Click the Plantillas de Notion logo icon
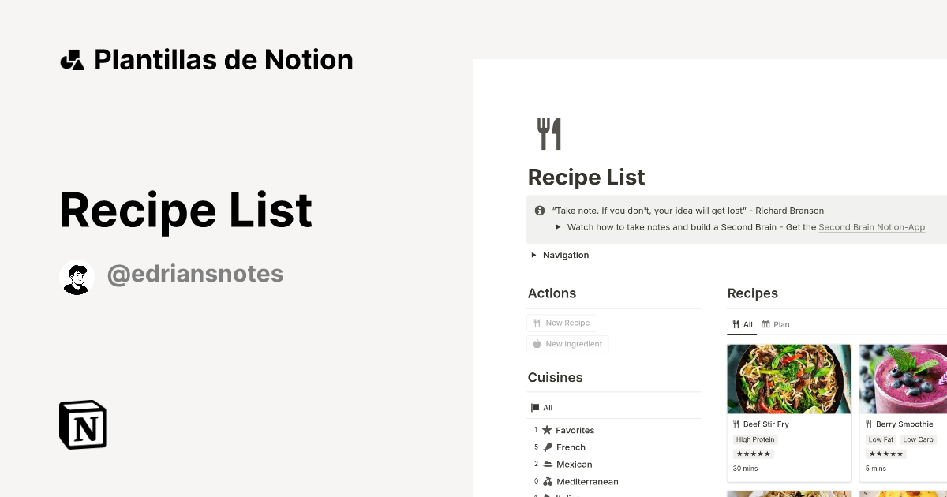 click(73, 59)
